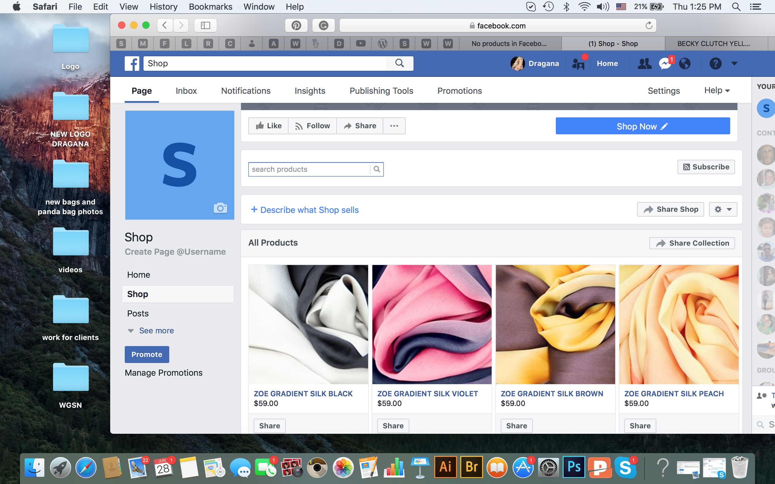This screenshot has width=775, height=484.
Task: Open the account dropdown arrow in Facebook header
Action: 734,64
